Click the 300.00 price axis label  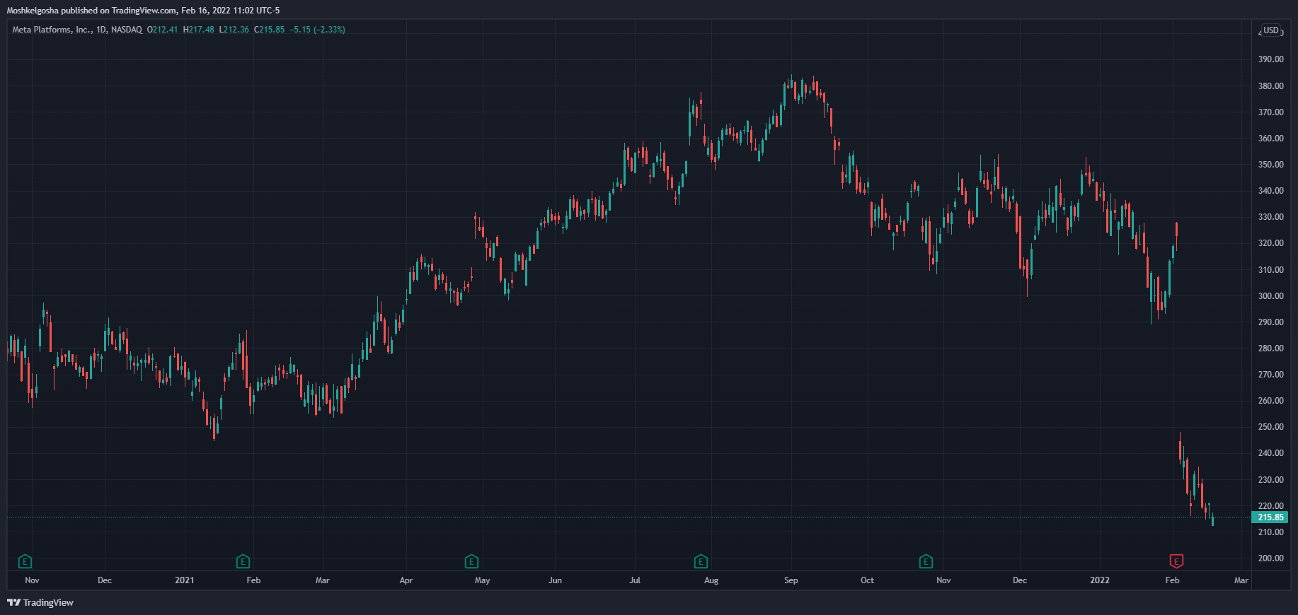pyautogui.click(x=1270, y=296)
